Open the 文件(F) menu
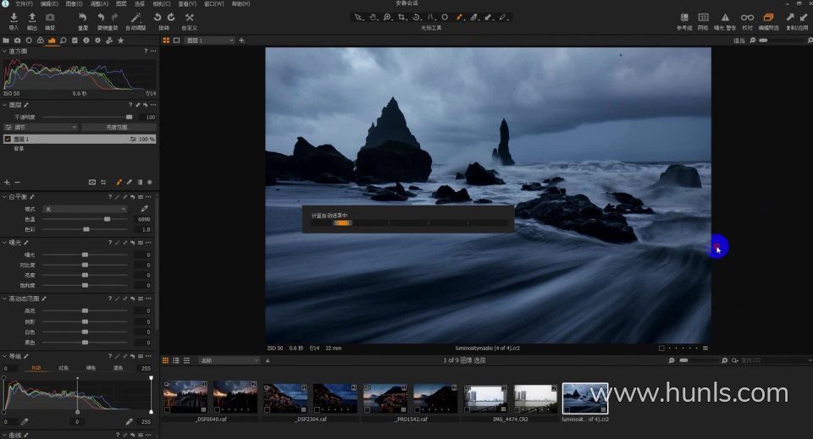 24,3
